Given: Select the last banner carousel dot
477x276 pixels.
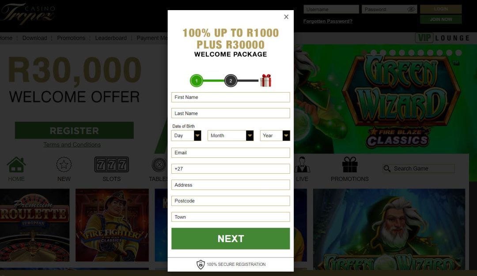Looking at the screenshot, I should [x=459, y=53].
